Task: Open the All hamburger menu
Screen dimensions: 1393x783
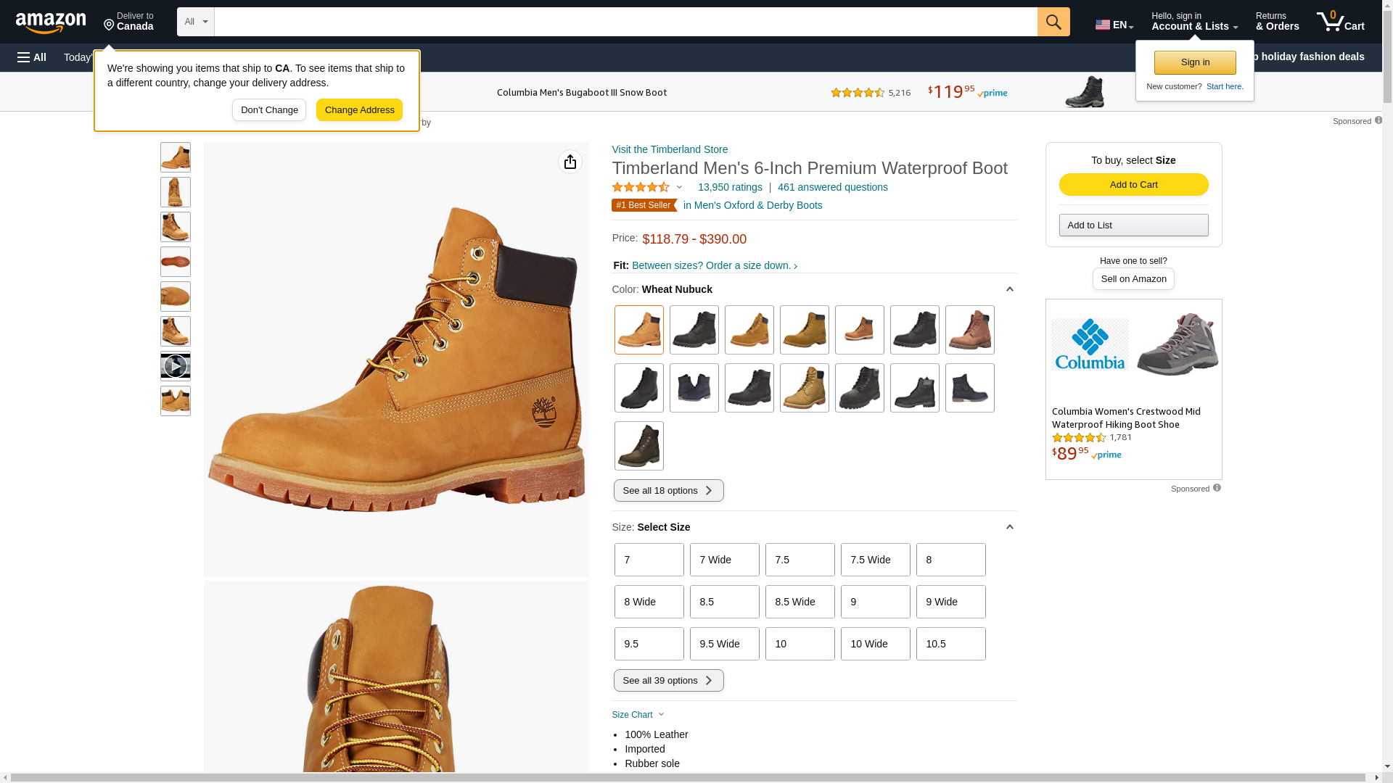Action: coord(32,57)
